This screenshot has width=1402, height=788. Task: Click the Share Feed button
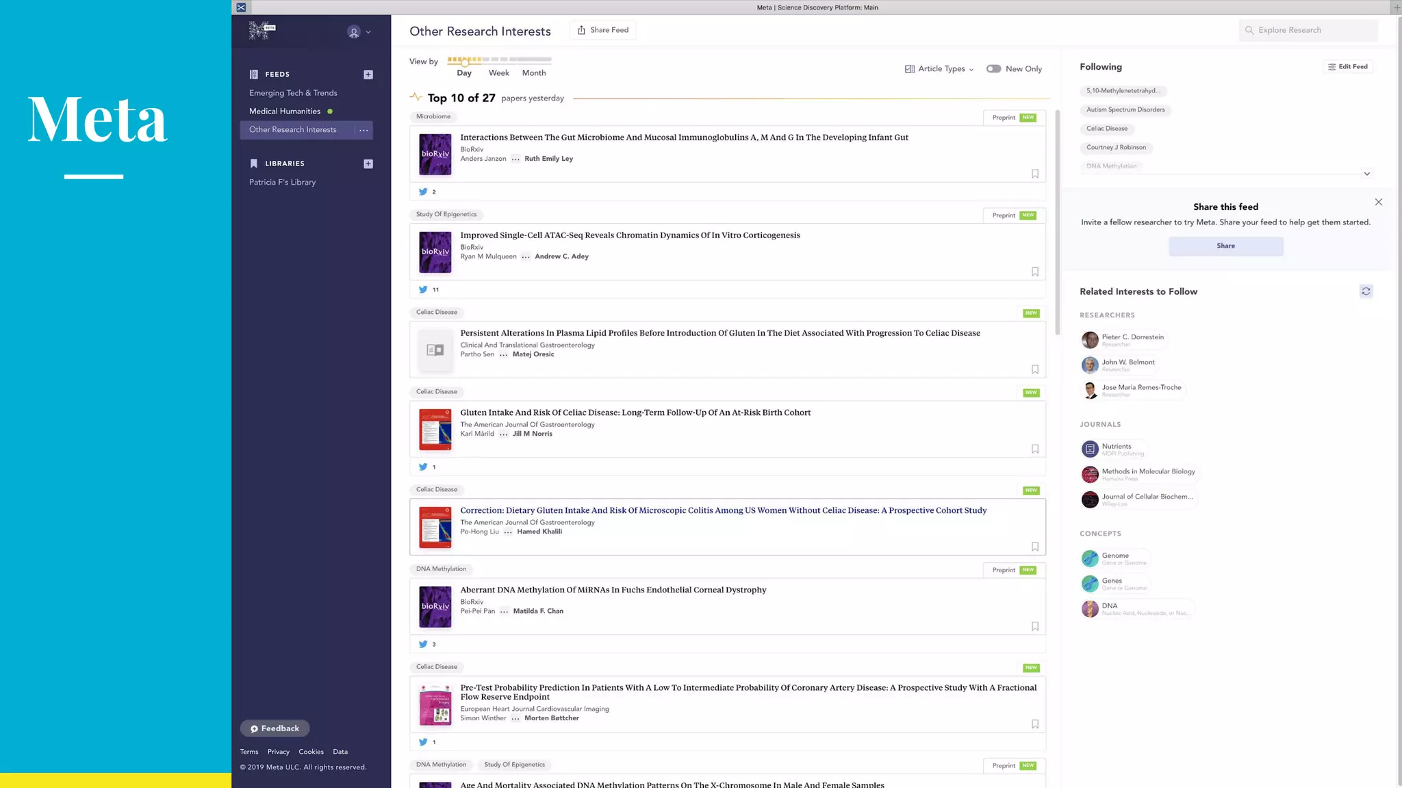tap(603, 30)
